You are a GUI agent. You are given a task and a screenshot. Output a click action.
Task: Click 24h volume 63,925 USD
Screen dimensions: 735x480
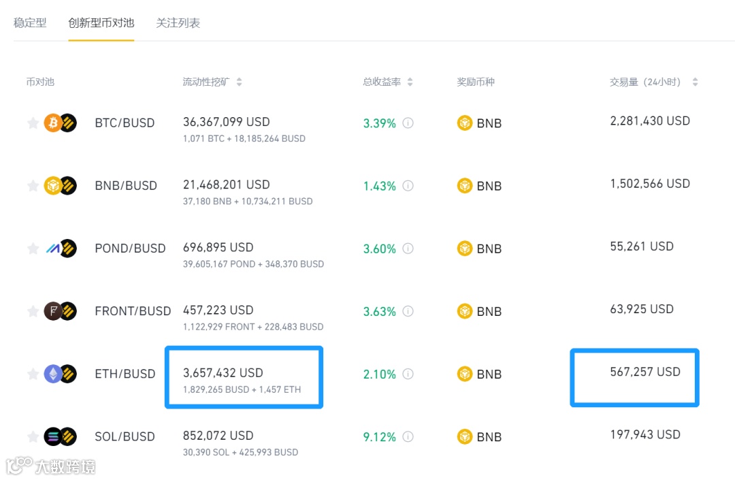[642, 309]
